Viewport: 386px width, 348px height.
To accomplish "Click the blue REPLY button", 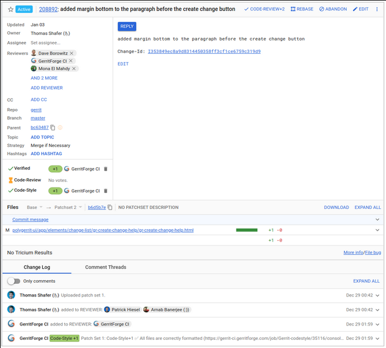I will [127, 26].
